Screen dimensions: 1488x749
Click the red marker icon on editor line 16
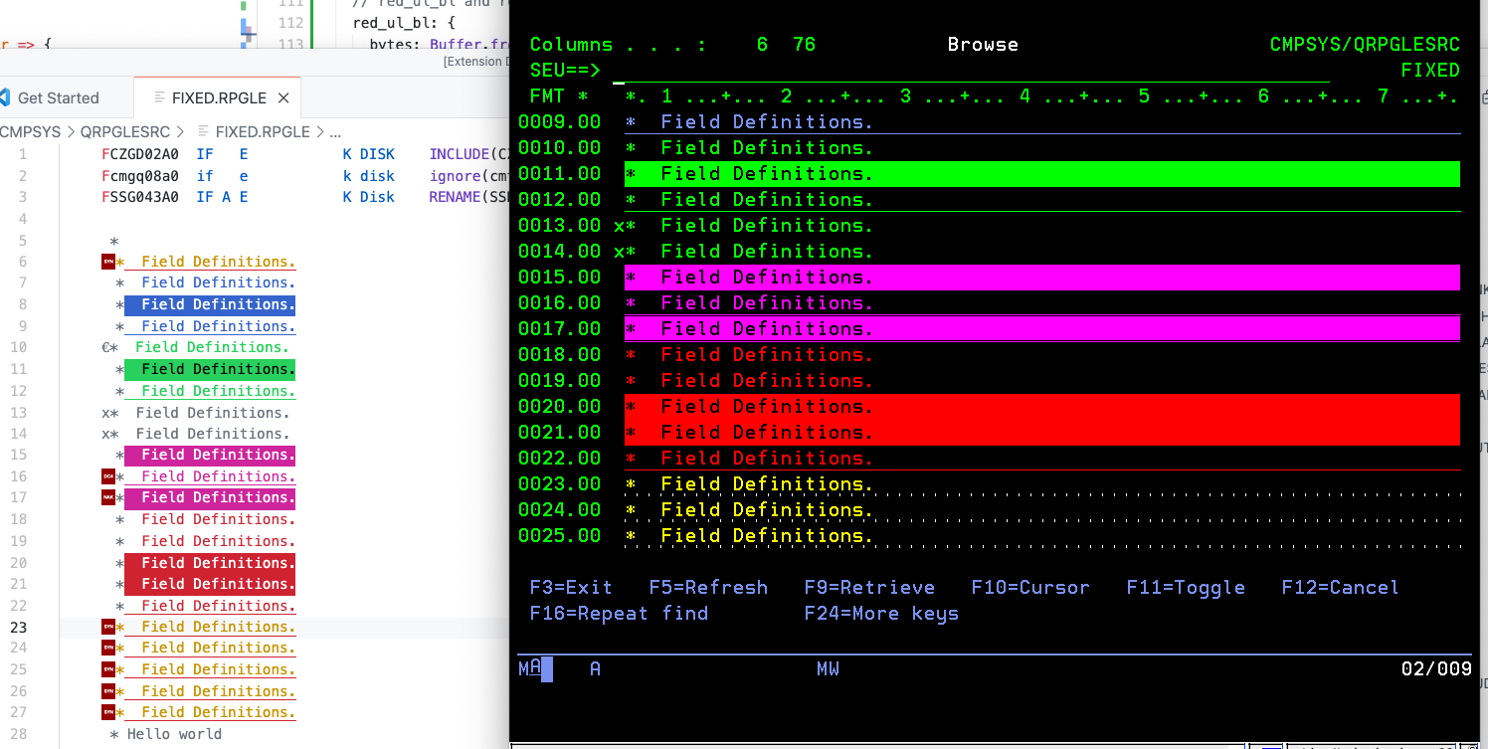[107, 476]
